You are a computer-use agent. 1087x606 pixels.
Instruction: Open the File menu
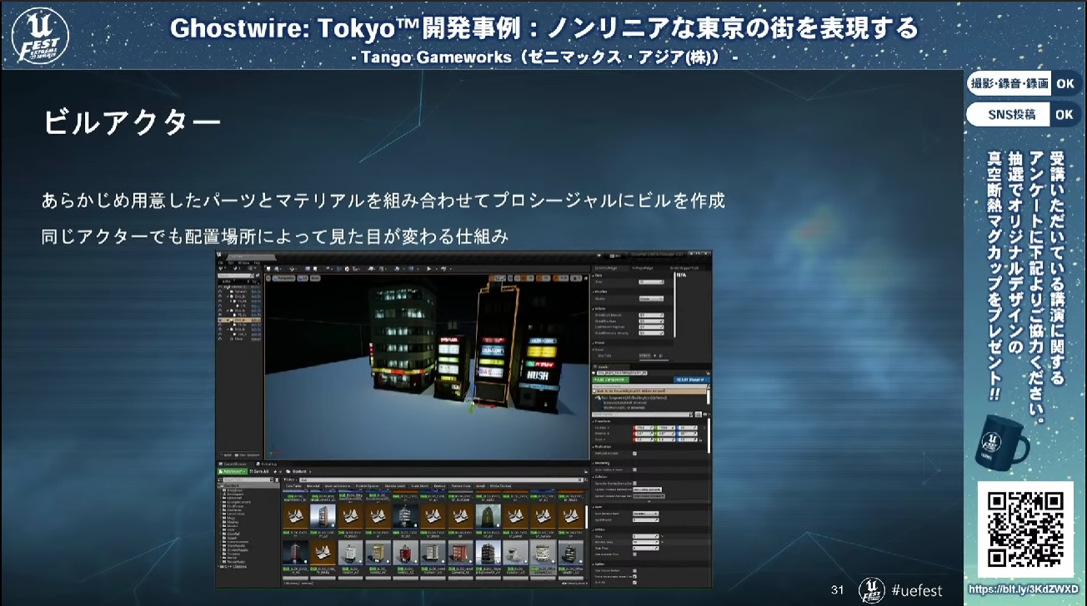[x=220, y=263]
